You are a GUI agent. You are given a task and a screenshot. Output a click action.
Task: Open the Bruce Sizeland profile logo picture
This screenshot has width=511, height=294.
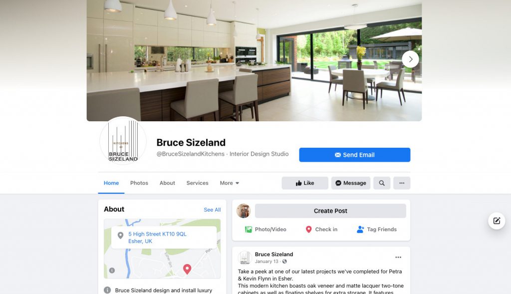[123, 141]
